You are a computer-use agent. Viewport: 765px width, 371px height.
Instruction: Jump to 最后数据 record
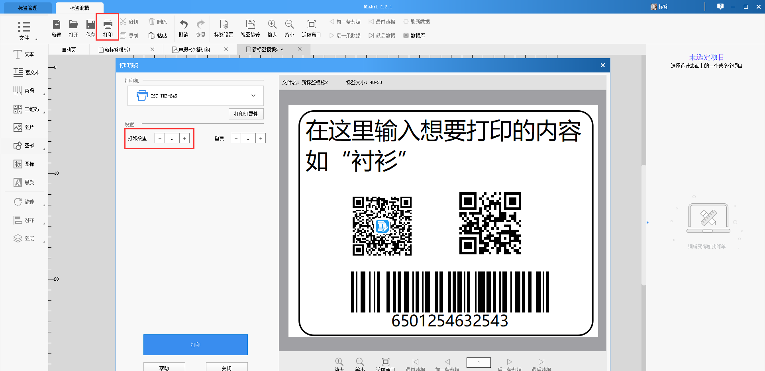coord(382,36)
